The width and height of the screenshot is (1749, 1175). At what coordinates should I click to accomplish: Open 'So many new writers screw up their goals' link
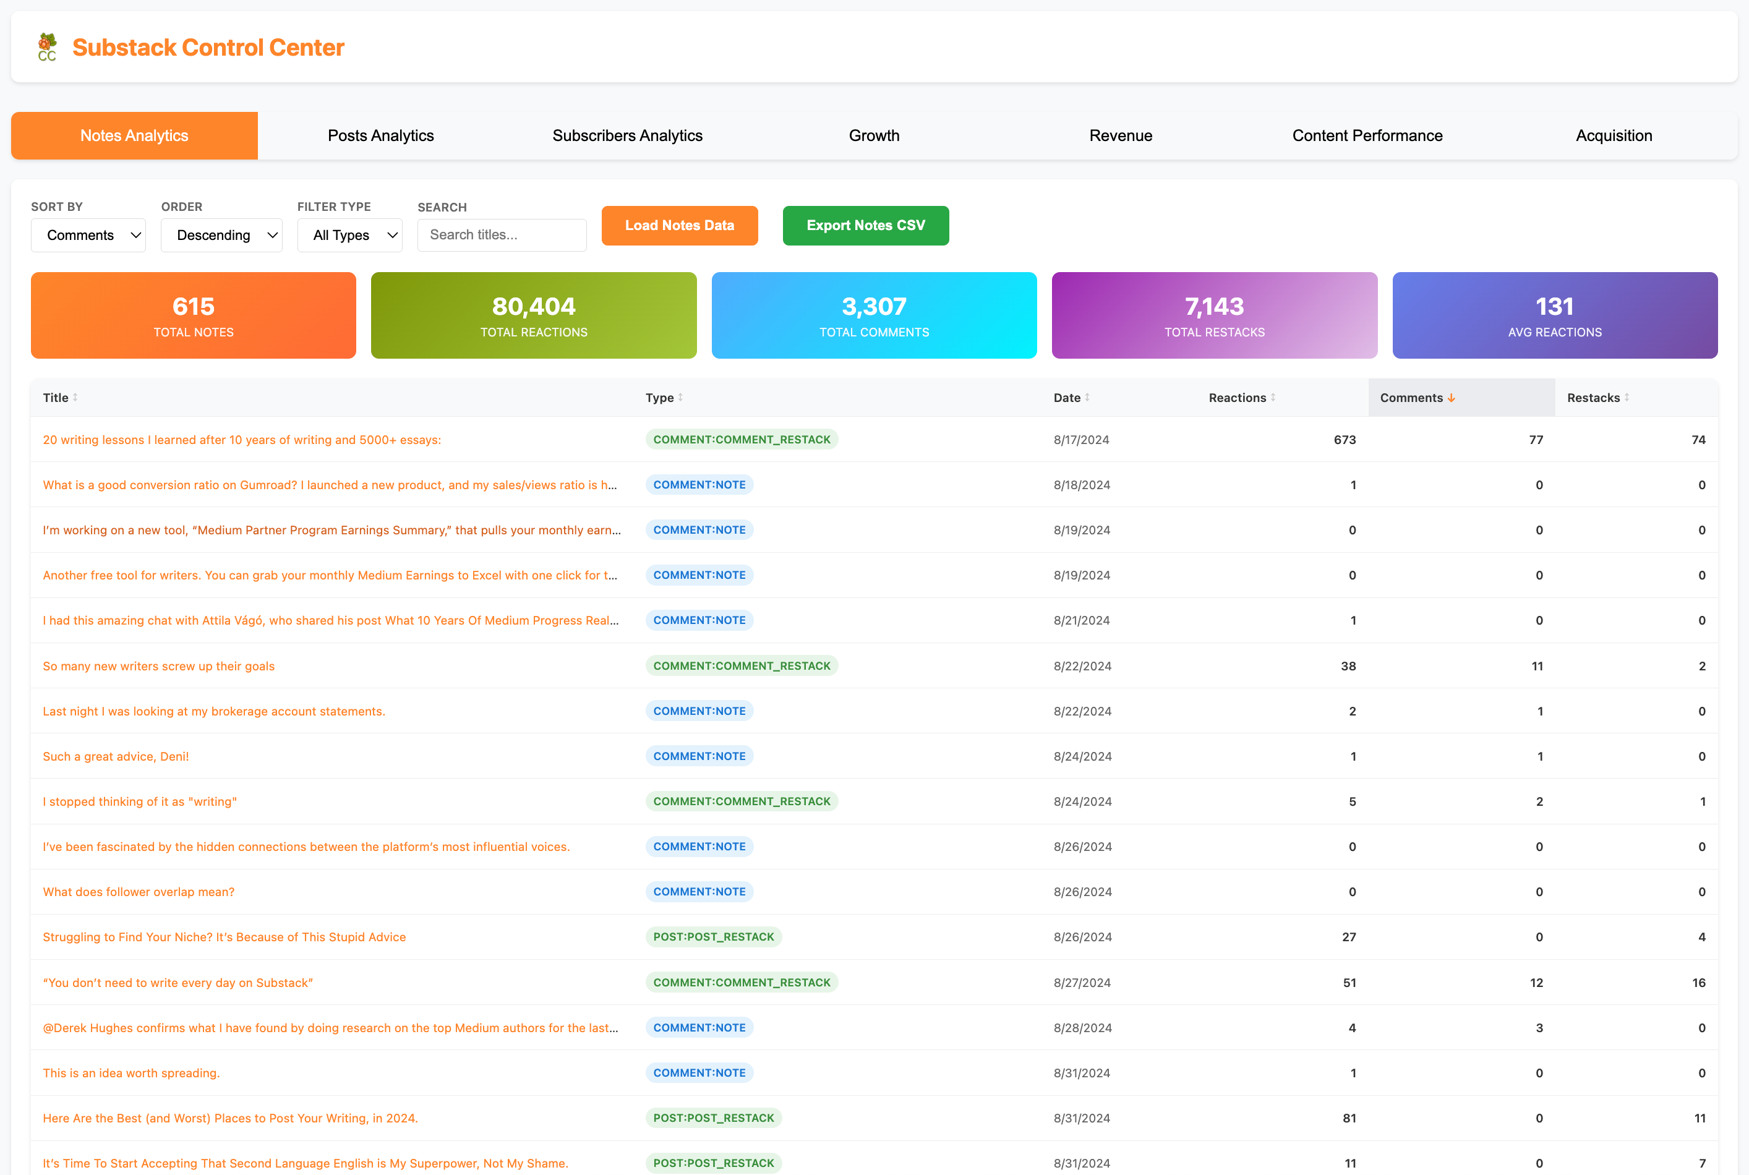click(x=159, y=666)
